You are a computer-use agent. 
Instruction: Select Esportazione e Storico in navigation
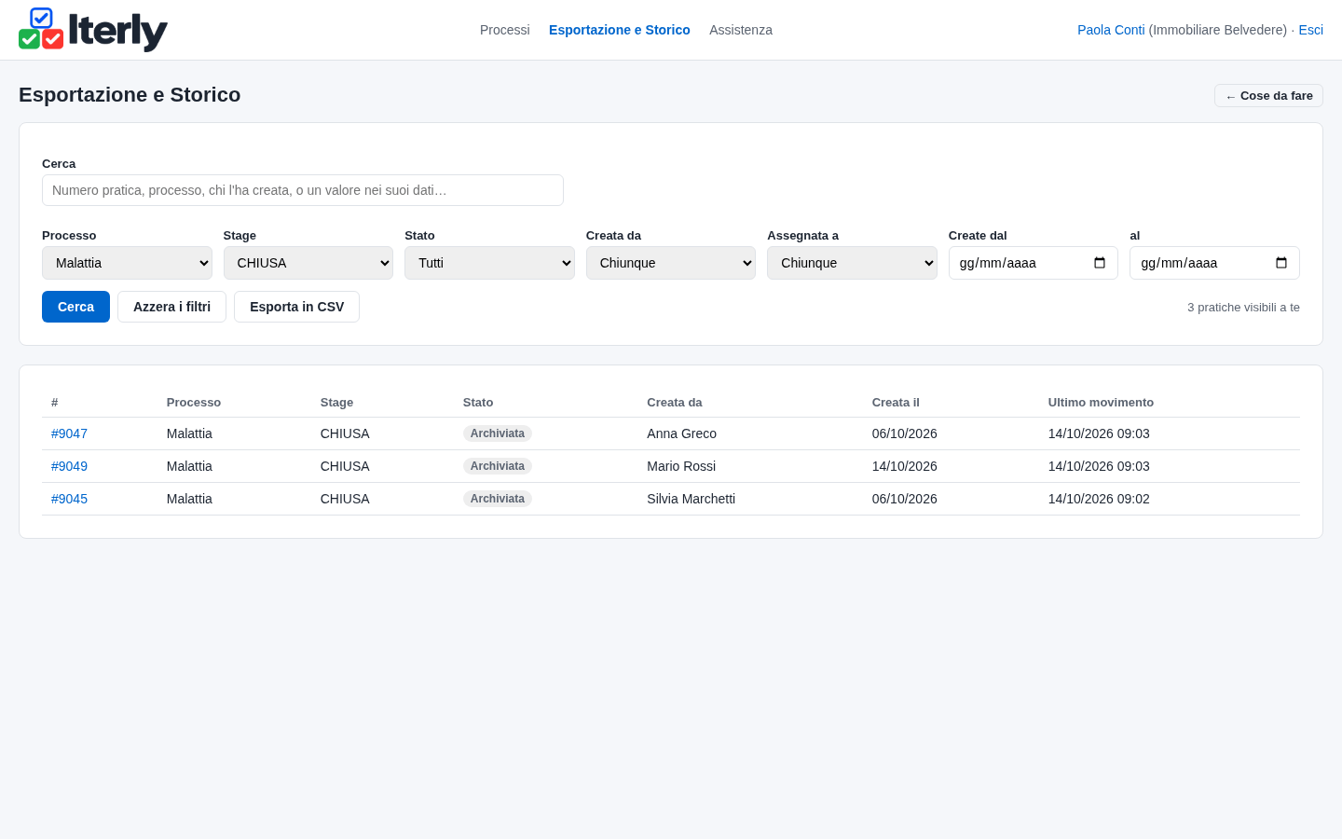tap(620, 30)
